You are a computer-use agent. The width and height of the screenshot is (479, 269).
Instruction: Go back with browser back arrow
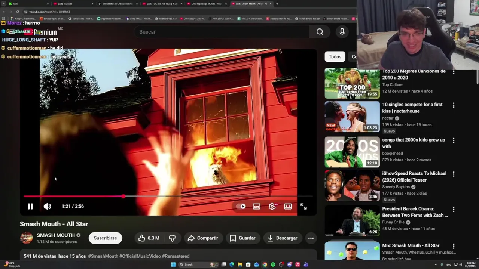pyautogui.click(x=4, y=12)
